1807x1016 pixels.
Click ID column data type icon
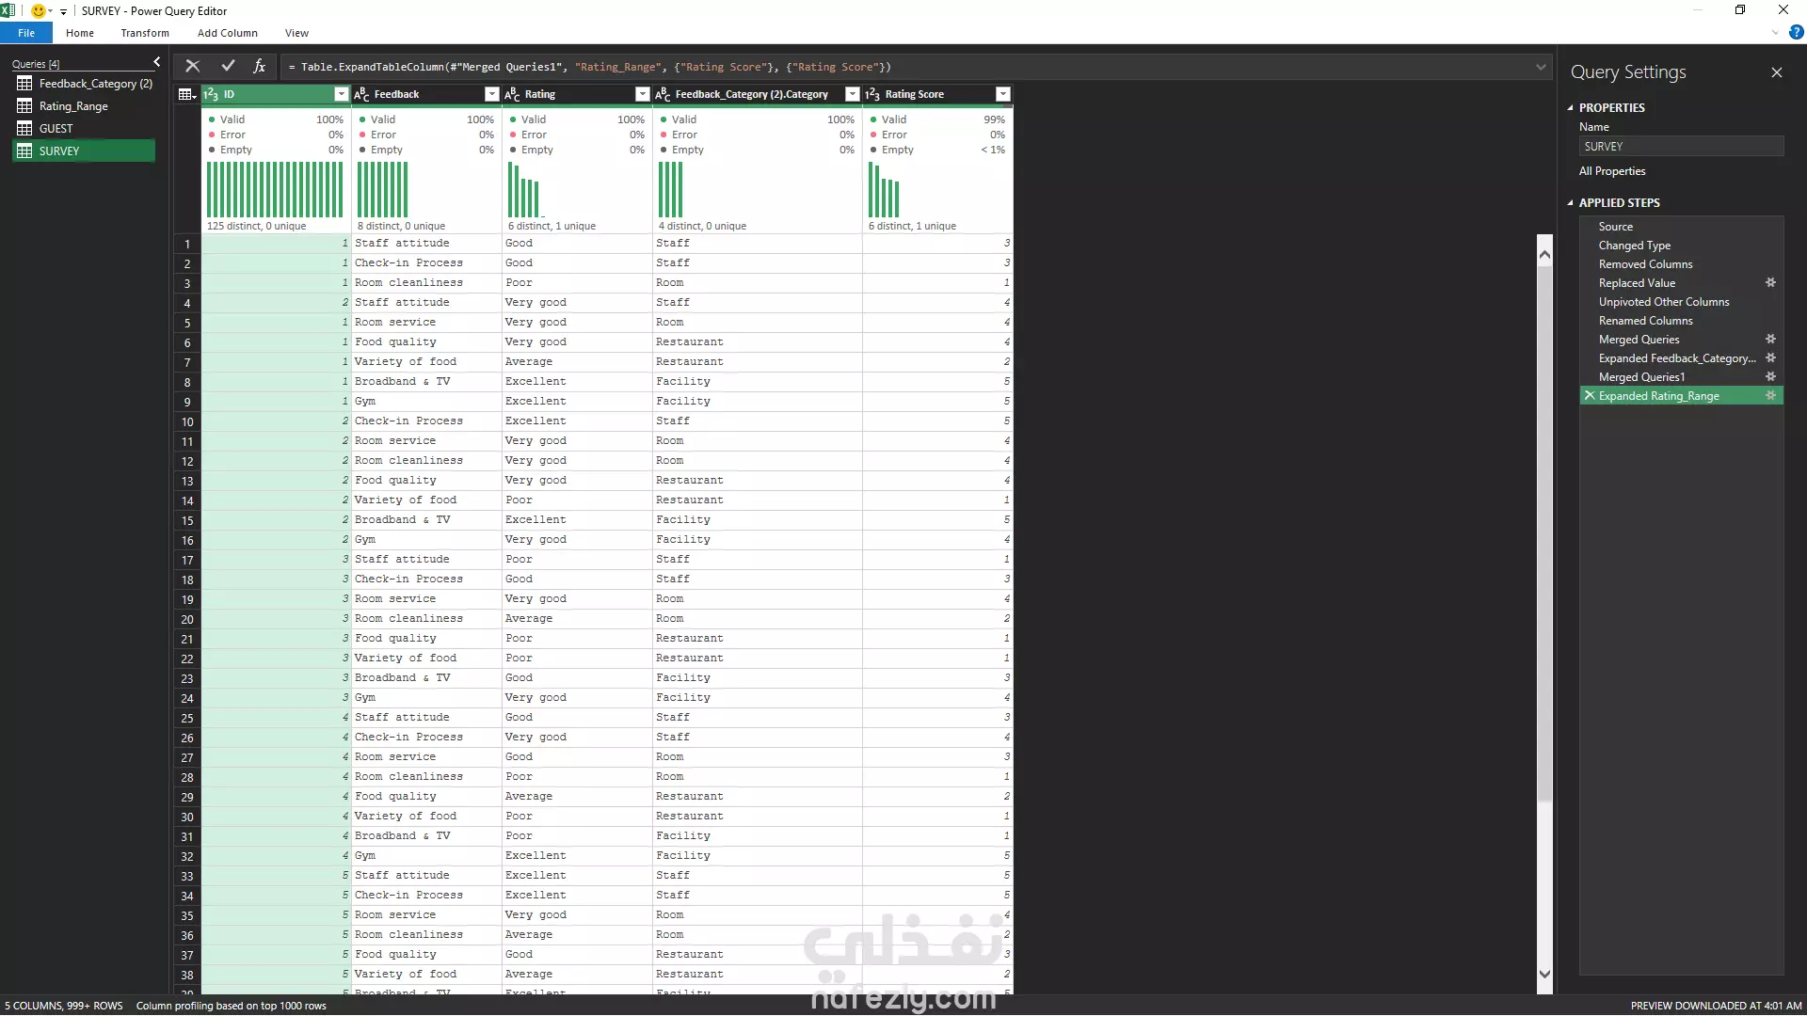211,94
